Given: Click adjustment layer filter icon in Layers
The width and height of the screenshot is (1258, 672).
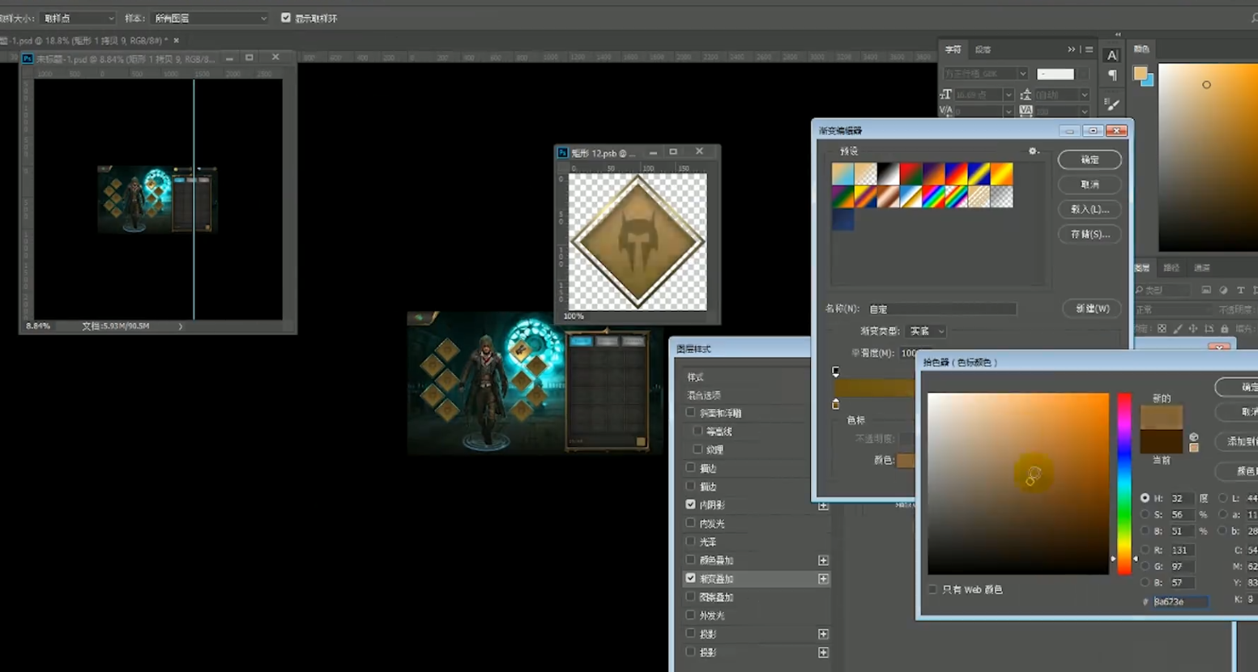Looking at the screenshot, I should click(x=1223, y=290).
